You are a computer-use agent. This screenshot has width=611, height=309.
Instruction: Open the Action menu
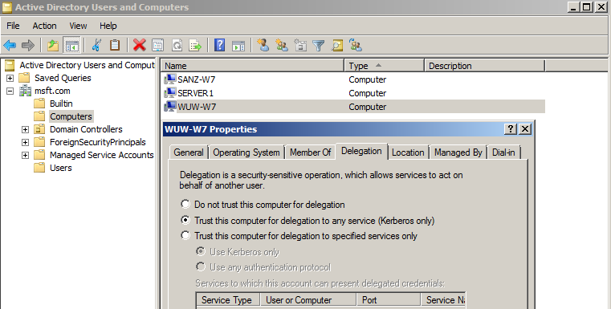(x=44, y=26)
